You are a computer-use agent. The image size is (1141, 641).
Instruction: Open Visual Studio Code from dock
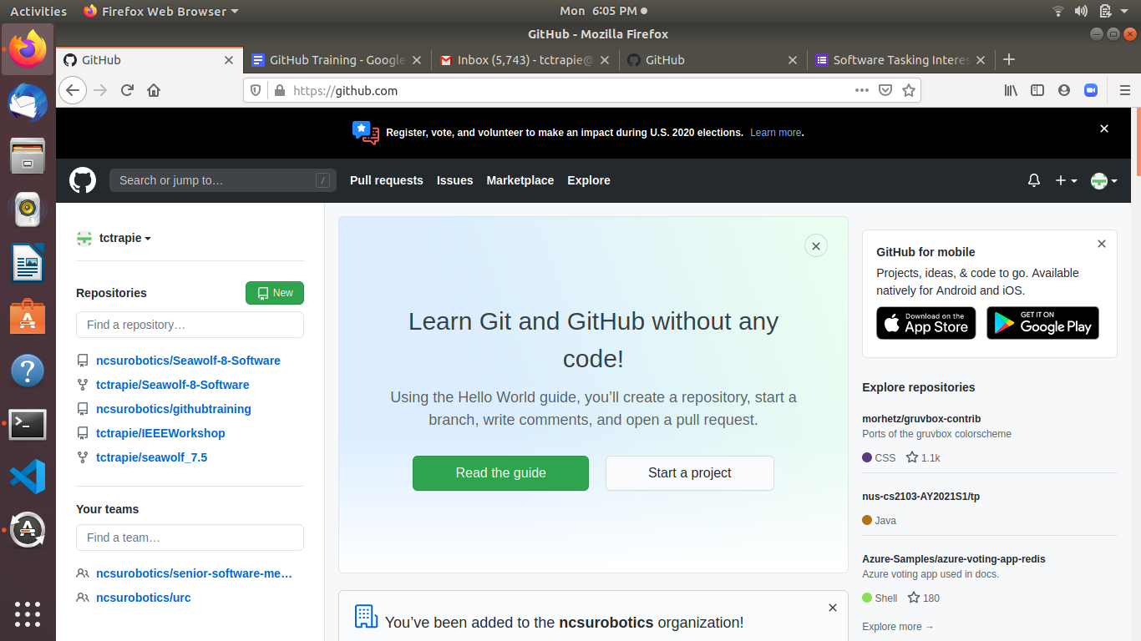point(28,477)
